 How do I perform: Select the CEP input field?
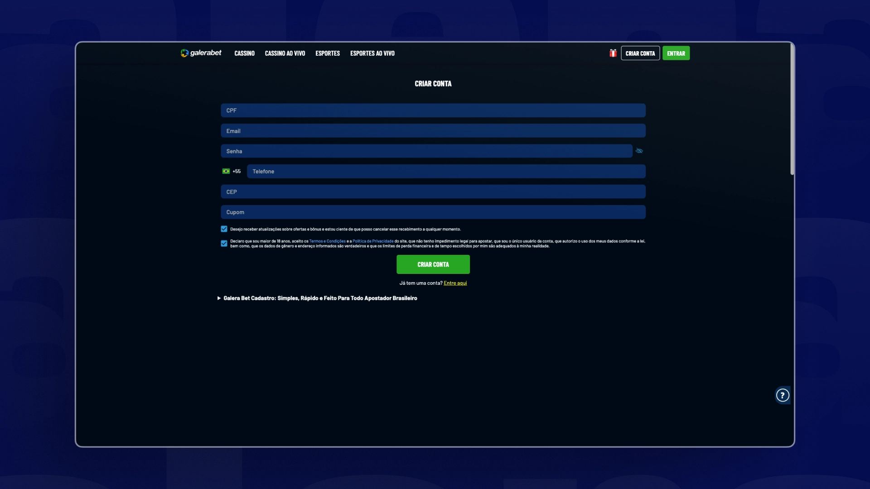(x=433, y=192)
